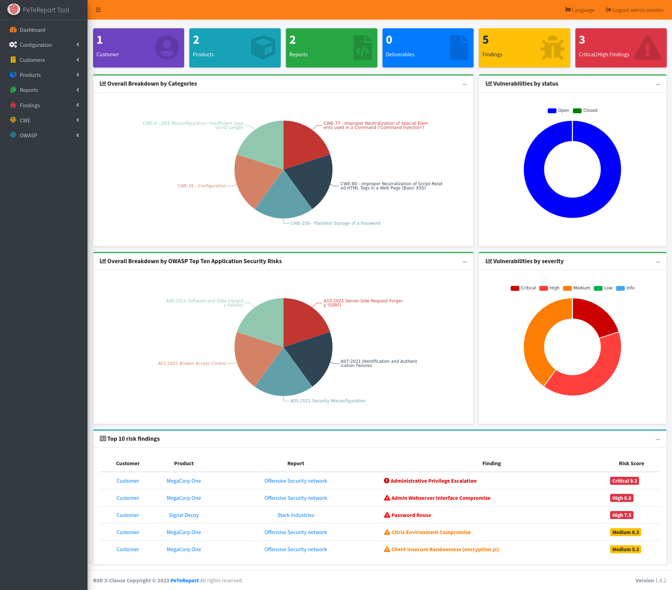Toggle the Low legend item in severity chart
The image size is (672, 590).
point(603,288)
